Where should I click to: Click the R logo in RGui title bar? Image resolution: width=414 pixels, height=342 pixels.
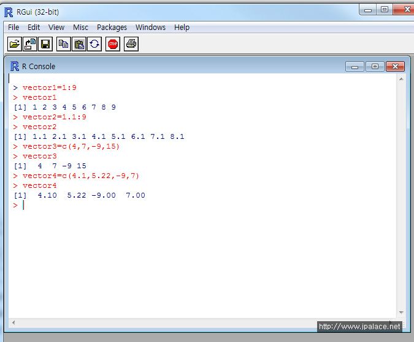9,12
